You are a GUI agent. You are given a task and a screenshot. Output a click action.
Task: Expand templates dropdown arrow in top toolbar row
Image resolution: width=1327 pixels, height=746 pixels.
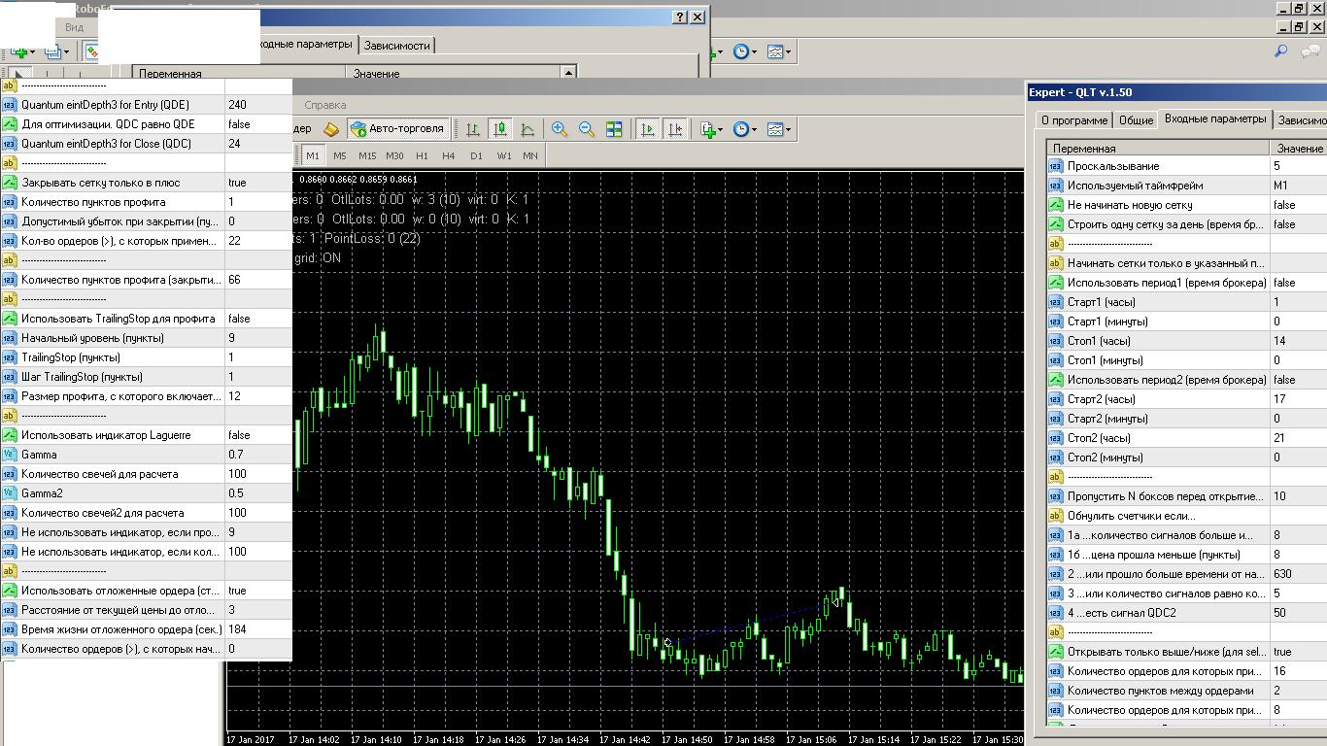click(789, 51)
